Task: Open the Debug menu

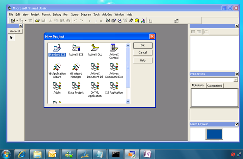Action: [x=57, y=14]
